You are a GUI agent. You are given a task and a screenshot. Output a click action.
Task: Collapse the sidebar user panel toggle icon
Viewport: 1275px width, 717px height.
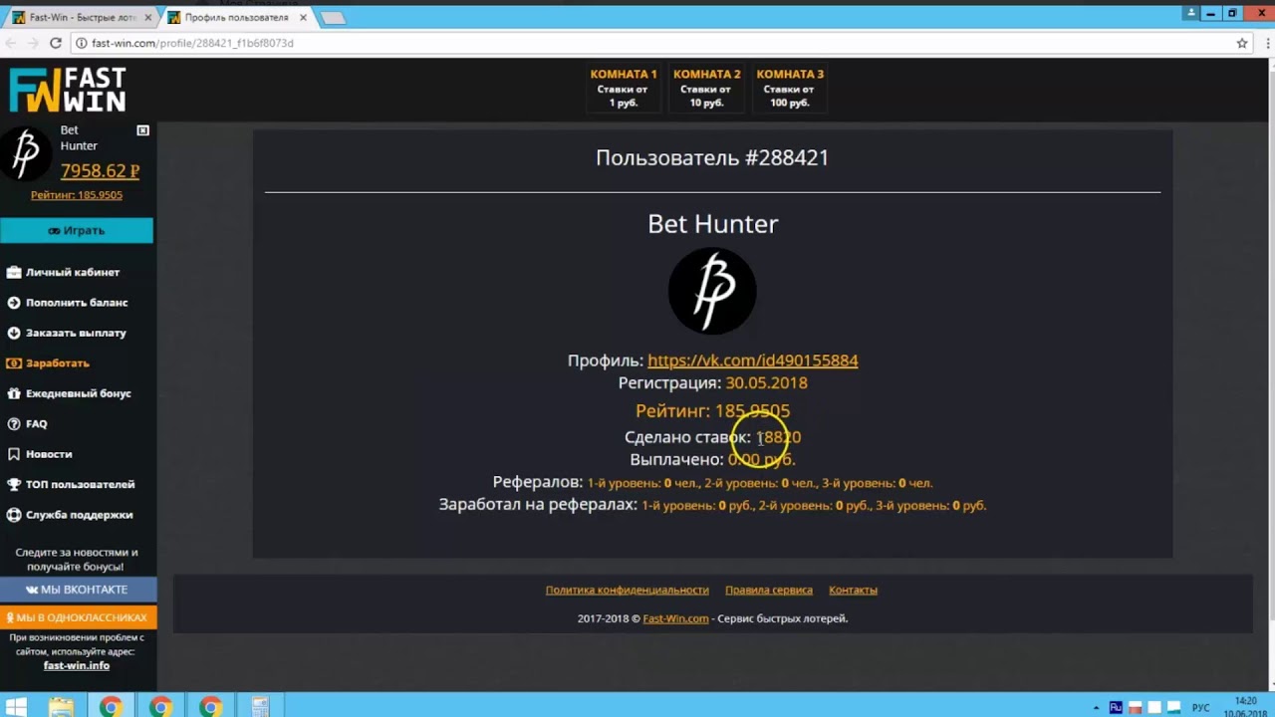(x=142, y=130)
